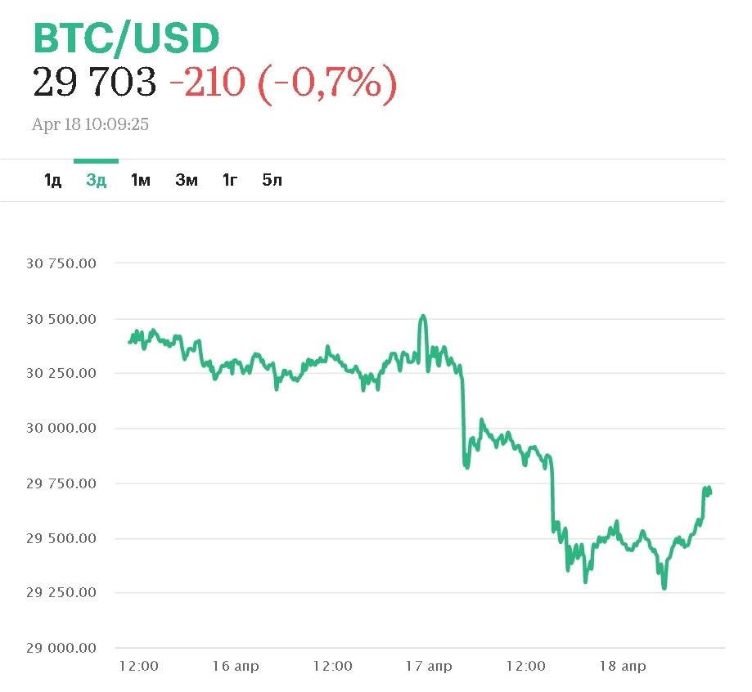Viewport: 752px width, 692px height.
Task: Show the 3м chart range
Action: [187, 180]
